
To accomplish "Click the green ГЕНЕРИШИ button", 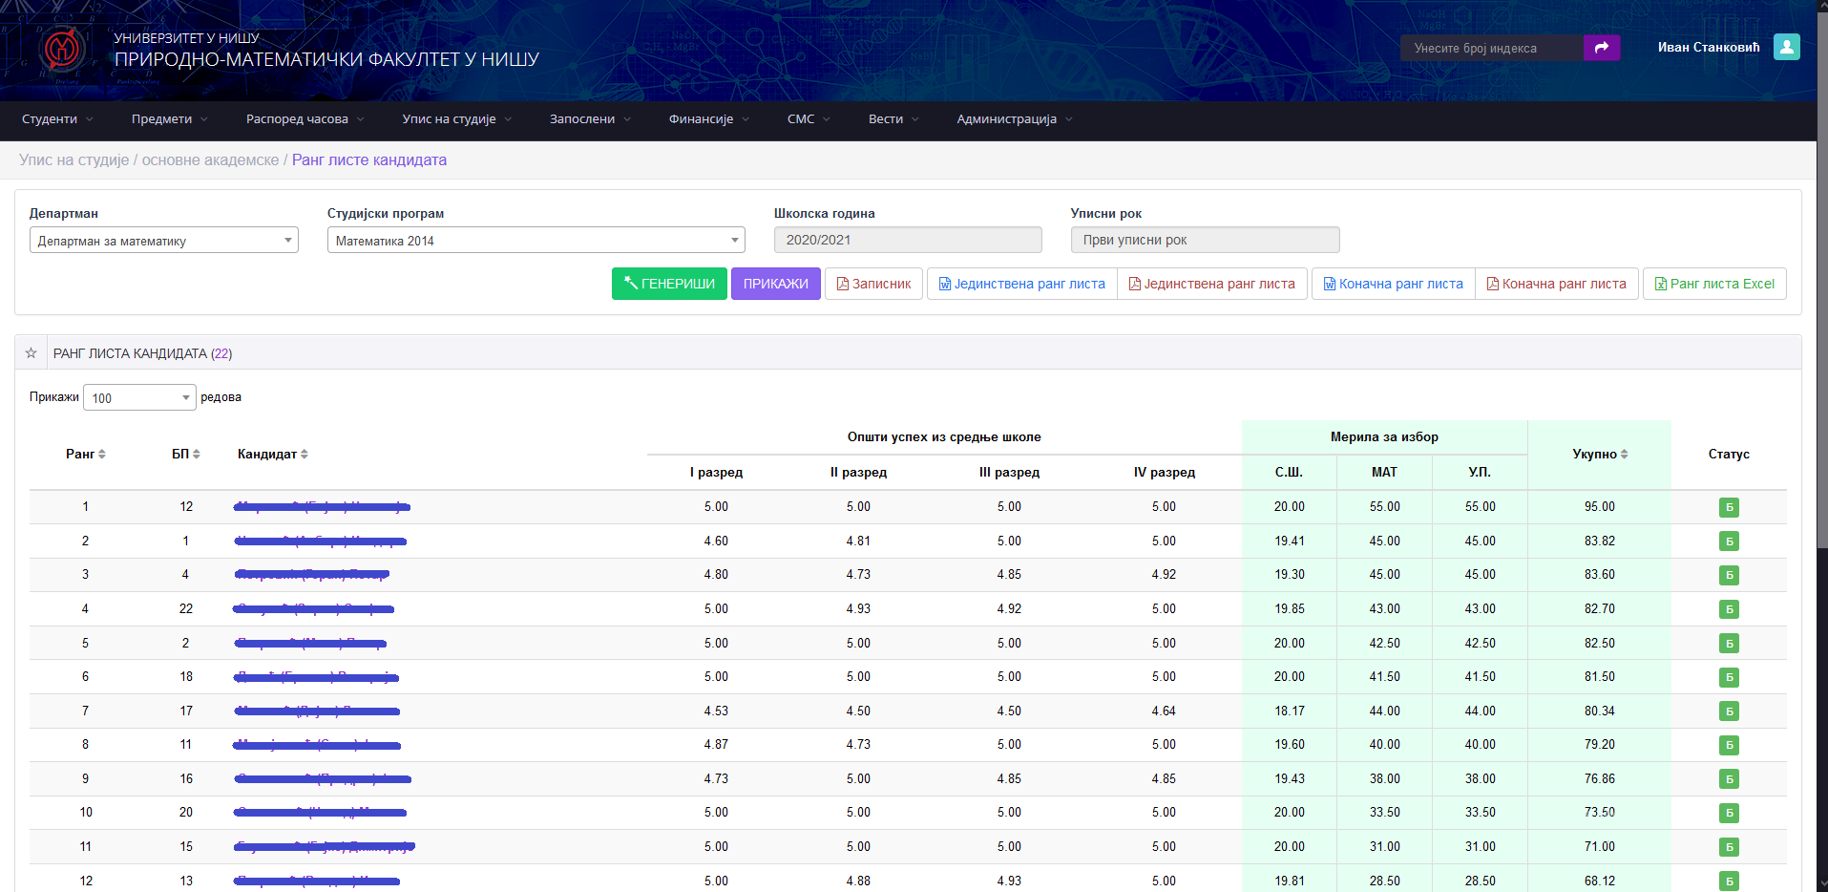I will coord(669,284).
